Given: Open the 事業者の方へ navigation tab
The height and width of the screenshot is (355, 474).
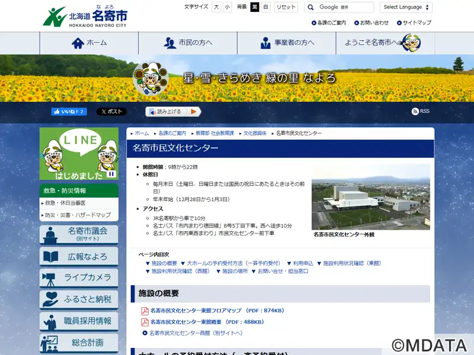Looking at the screenshot, I should [x=287, y=43].
